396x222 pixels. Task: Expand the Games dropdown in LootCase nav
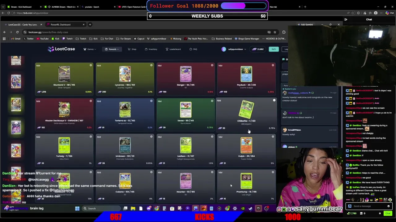(x=90, y=49)
